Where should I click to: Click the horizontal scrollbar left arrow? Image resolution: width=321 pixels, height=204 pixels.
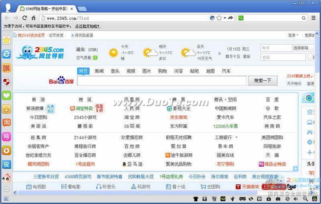pos(15,192)
